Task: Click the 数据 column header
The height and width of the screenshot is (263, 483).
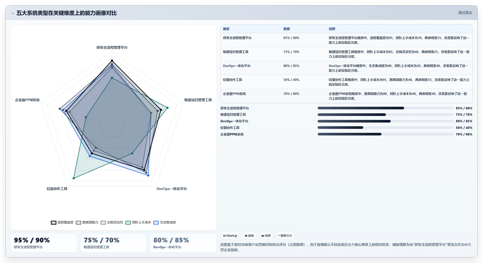Action: [x=287, y=29]
